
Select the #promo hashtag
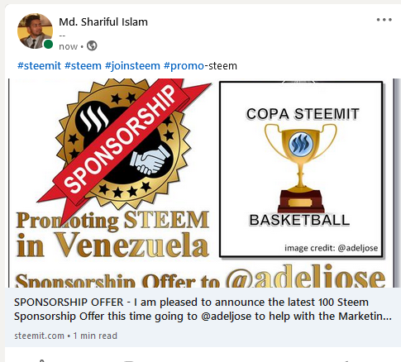pos(184,66)
